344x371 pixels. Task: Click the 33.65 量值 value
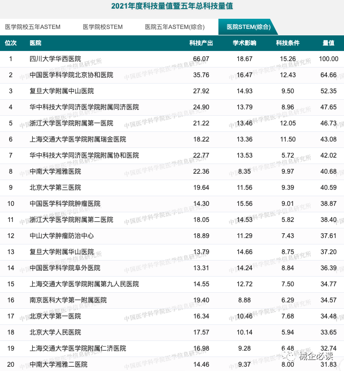pyautogui.click(x=328, y=332)
